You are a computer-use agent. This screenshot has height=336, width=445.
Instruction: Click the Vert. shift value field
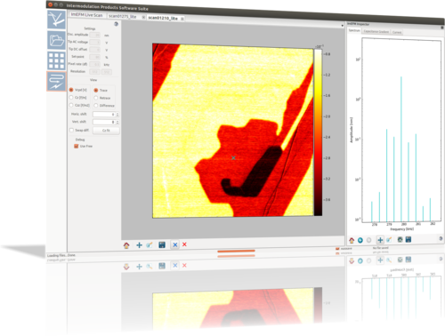(104, 122)
